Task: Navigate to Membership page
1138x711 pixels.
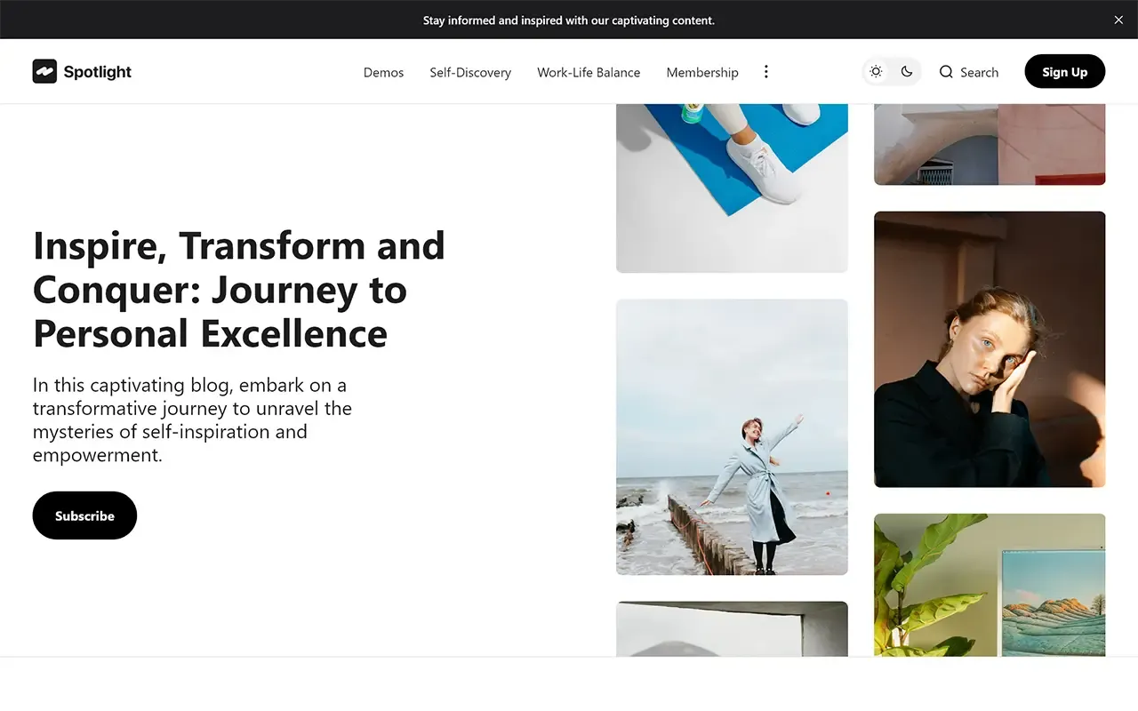Action: 702,72
